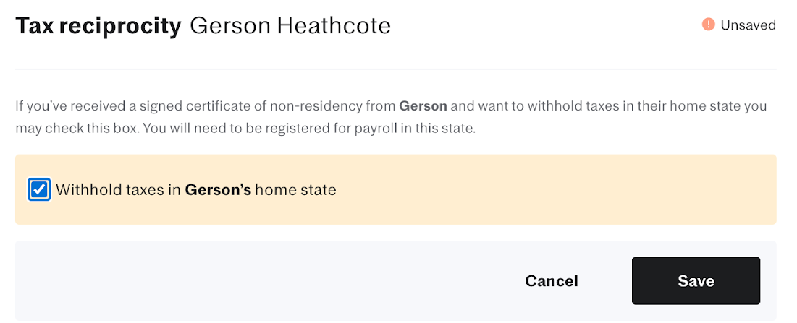
Task: Uncheck the home state withholding checkbox
Action: 39,190
